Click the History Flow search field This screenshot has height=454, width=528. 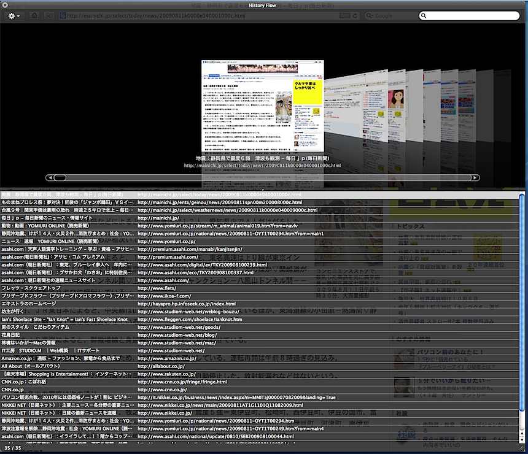pyautogui.click(x=469, y=16)
